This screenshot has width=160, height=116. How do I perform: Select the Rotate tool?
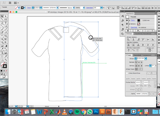pyautogui.click(x=2, y=36)
